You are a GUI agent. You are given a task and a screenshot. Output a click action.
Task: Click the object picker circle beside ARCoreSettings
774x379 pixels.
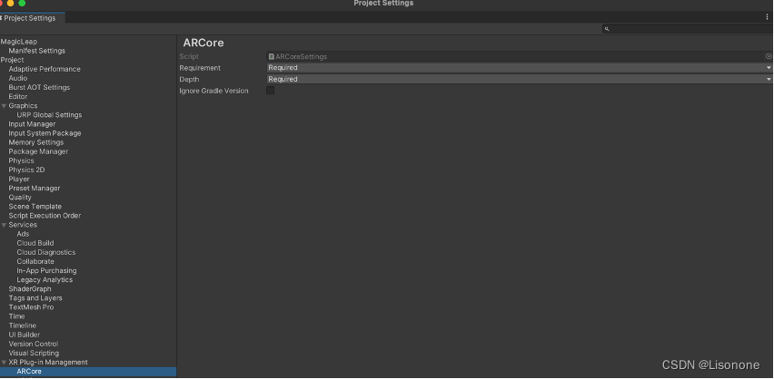[x=769, y=57]
